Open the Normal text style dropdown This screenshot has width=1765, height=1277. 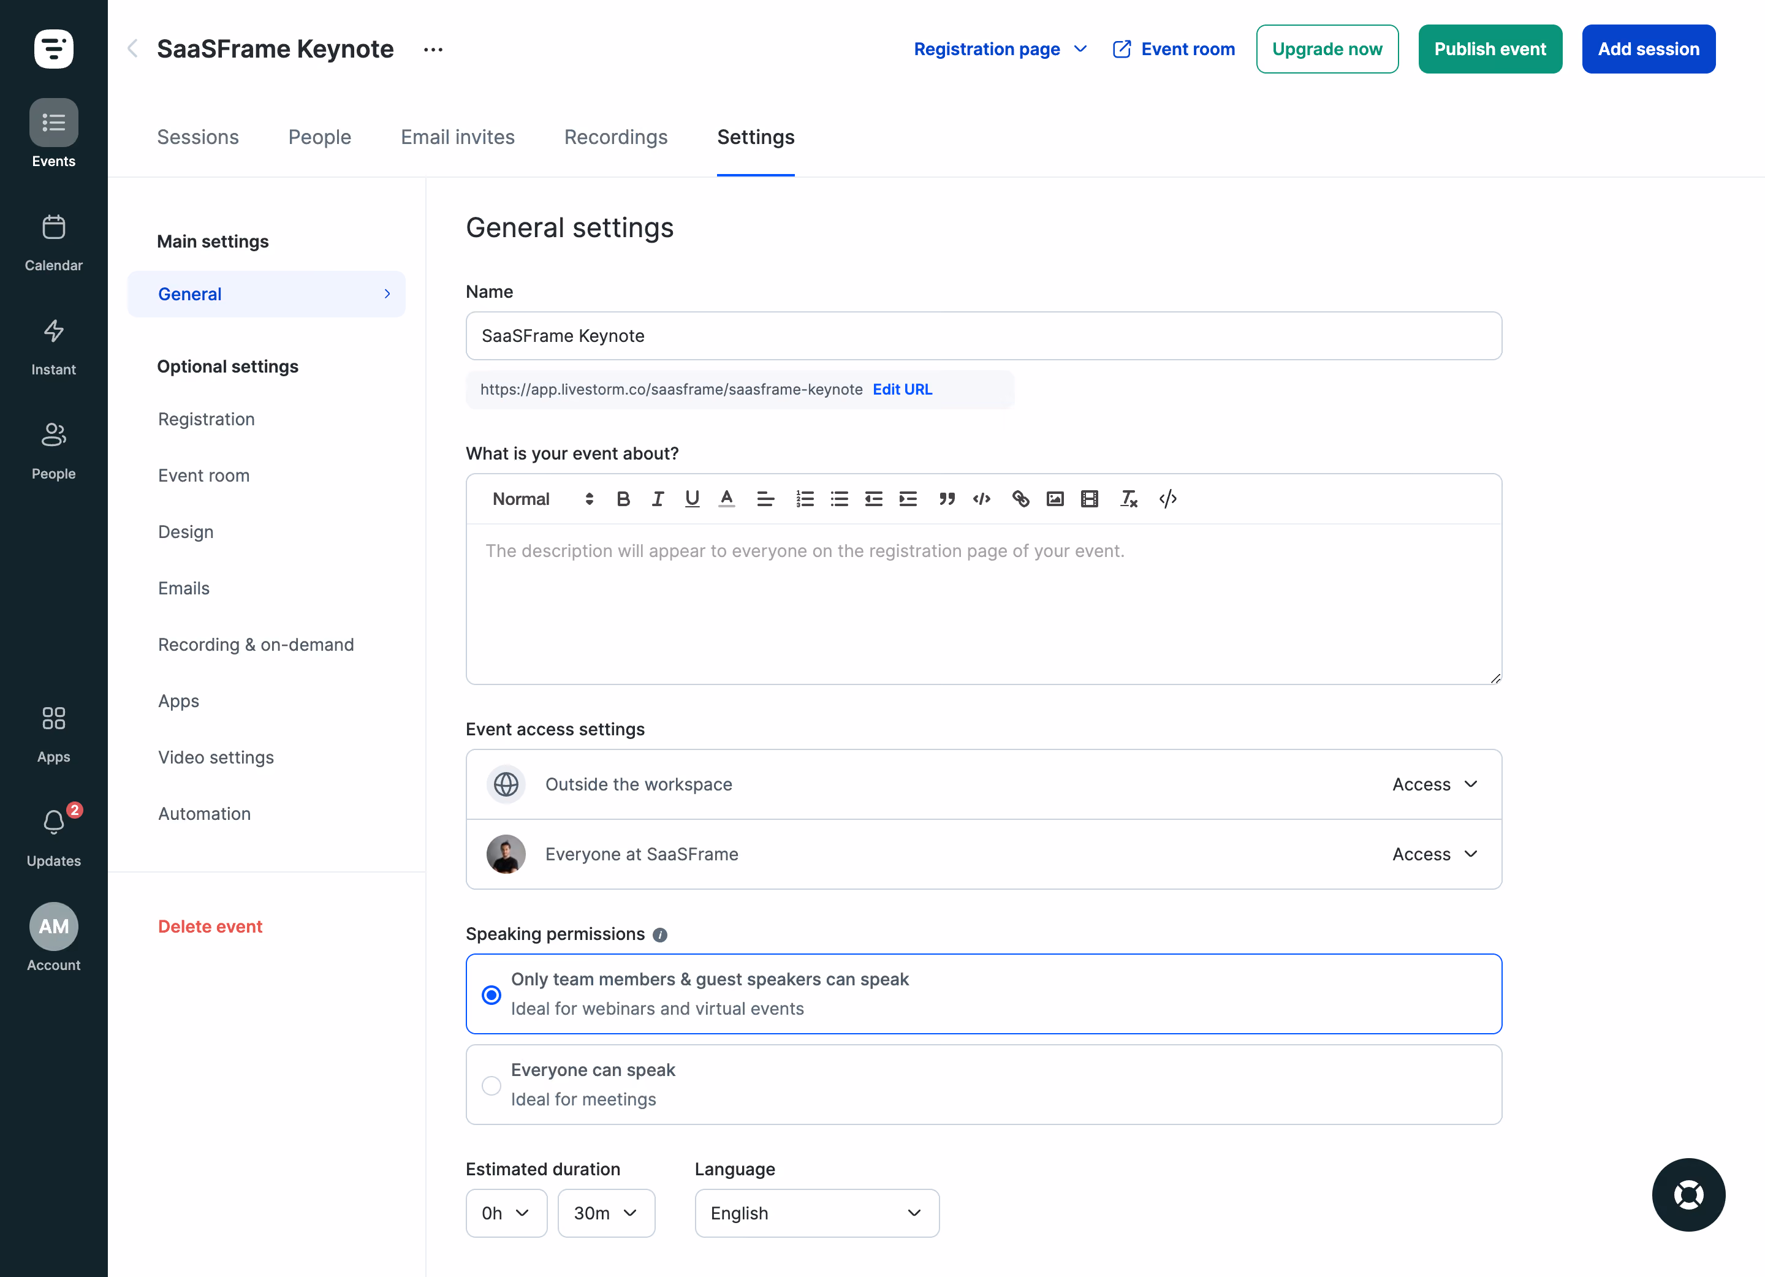542,499
